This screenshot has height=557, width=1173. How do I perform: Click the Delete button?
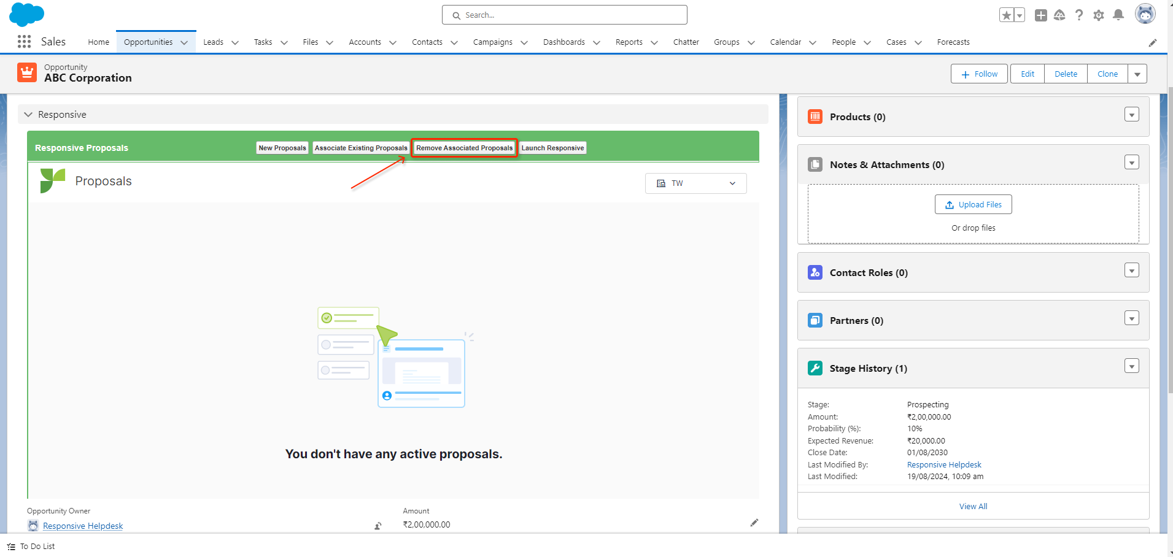tap(1066, 74)
